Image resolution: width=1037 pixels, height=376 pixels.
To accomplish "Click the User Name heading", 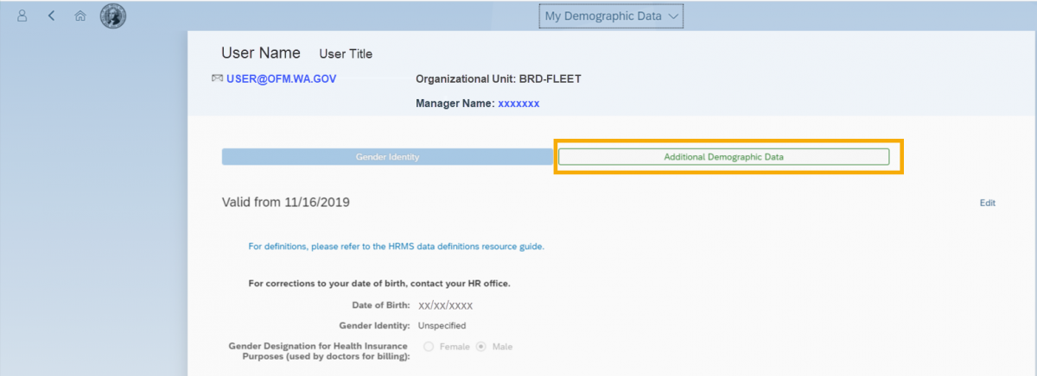I will click(261, 53).
